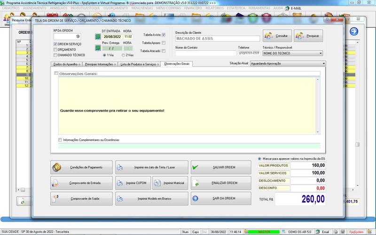Click the DESLOCAMENTO amount field
Image resolution: width=376 pixels, height=235 pixels.
(308, 180)
